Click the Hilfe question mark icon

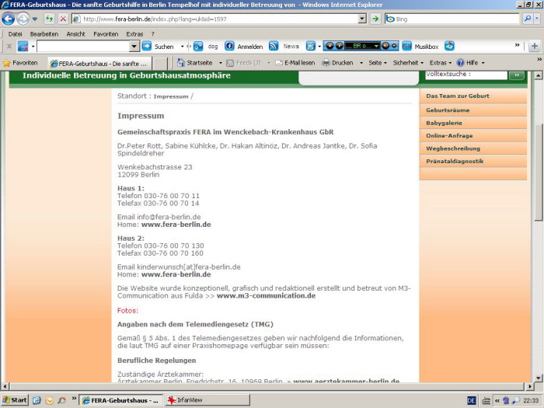(x=460, y=63)
